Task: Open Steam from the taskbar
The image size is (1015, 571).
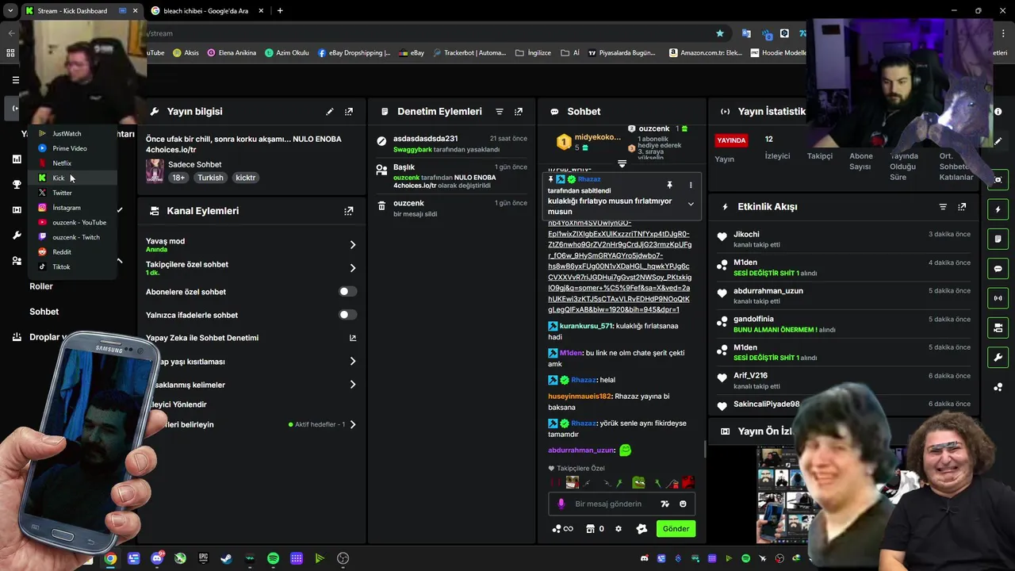Action: (226, 558)
